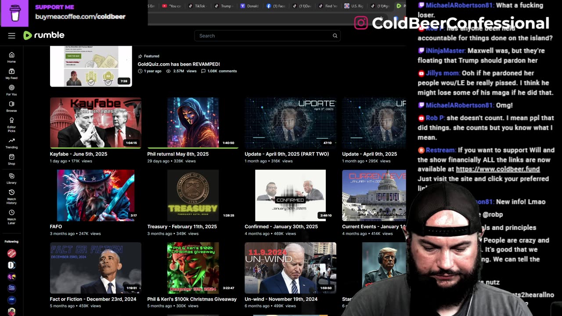Open fourth followed channel avatar (blue circle)
562x316 pixels.
11,288
